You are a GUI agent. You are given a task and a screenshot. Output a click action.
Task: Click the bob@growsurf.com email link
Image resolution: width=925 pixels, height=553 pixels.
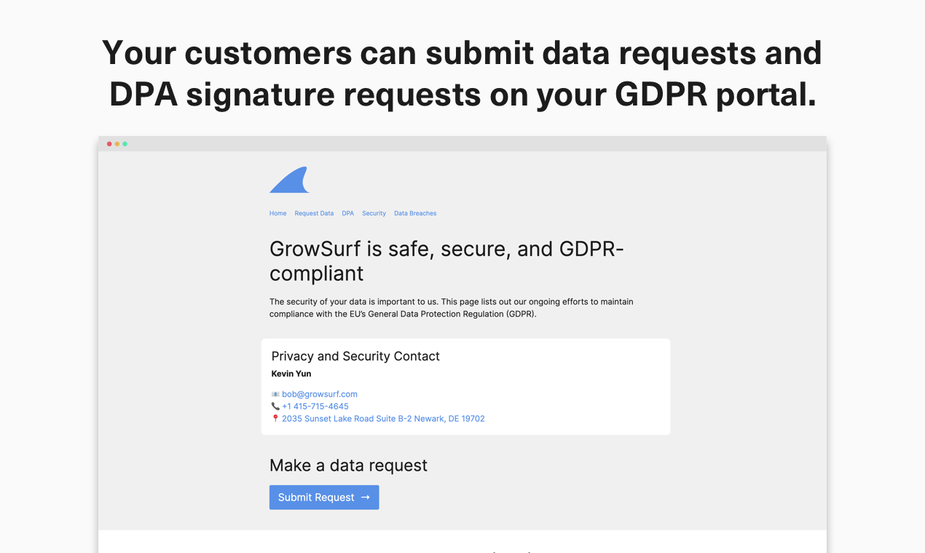point(320,394)
